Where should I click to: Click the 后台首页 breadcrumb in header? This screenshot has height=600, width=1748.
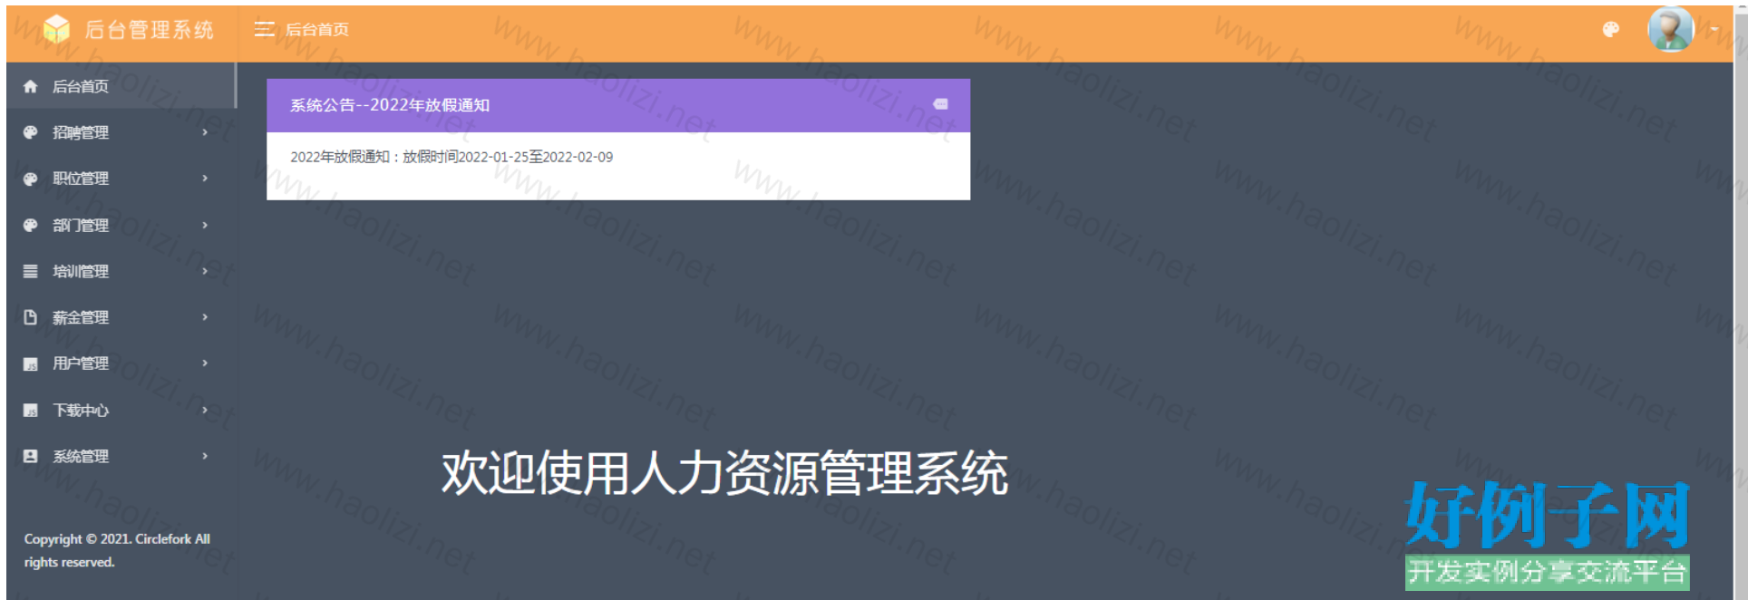click(x=317, y=30)
